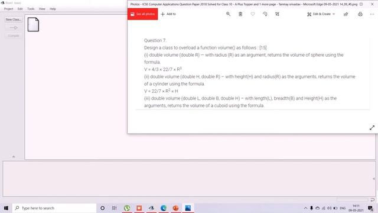The image size is (378, 213).
Task: Open Cortana circle icon on taskbar
Action: click(102, 208)
